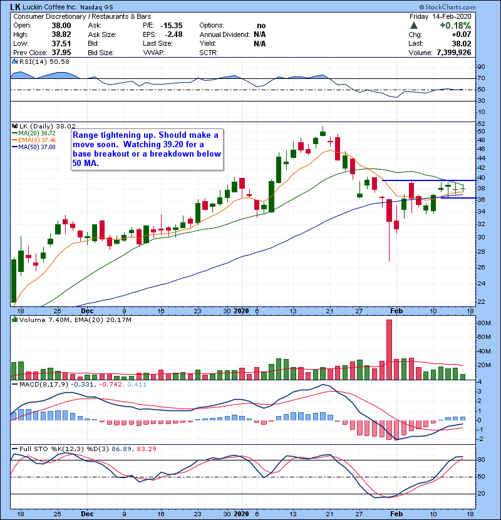
Task: Click the candlestick icon next to LK (Daily)
Action: [x=14, y=127]
